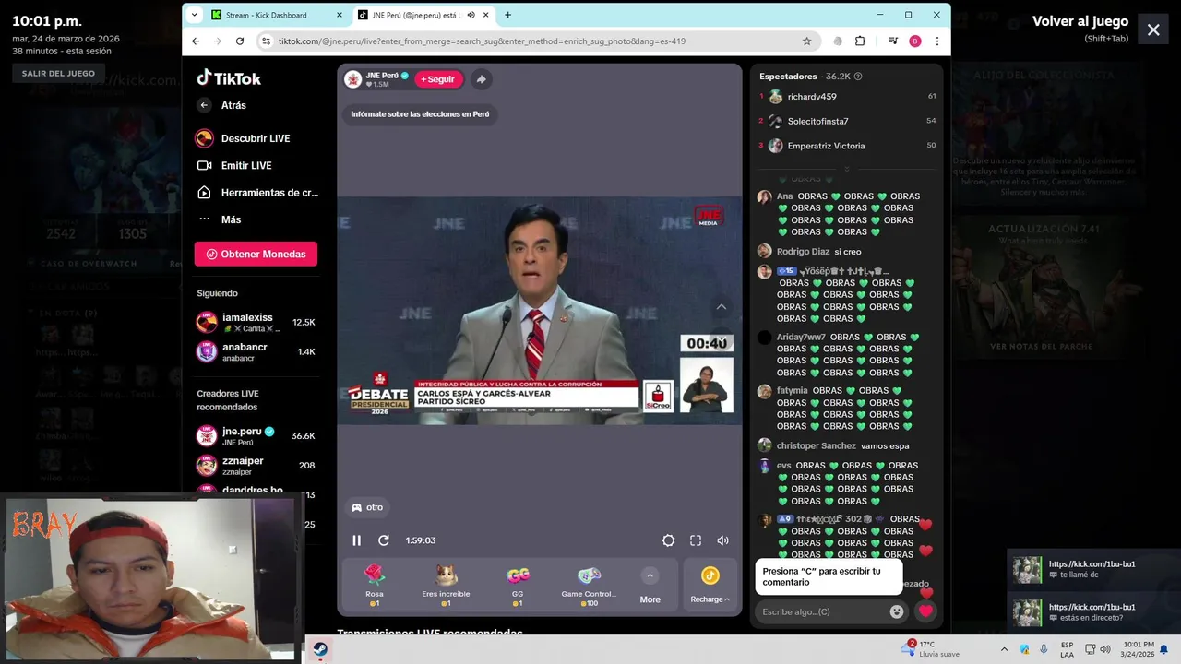Reload the live stream with refresh icon
This screenshot has width=1181, height=664.
click(384, 540)
